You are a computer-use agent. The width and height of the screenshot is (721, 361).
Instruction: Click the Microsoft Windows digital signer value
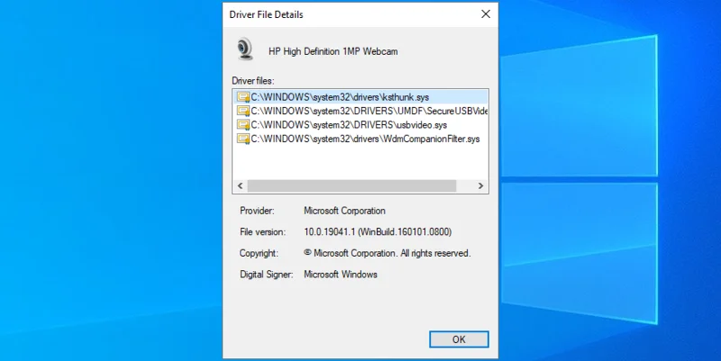[341, 275]
